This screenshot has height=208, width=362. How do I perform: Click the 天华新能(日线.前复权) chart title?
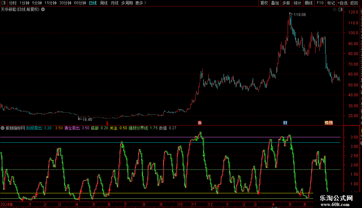tap(20, 10)
